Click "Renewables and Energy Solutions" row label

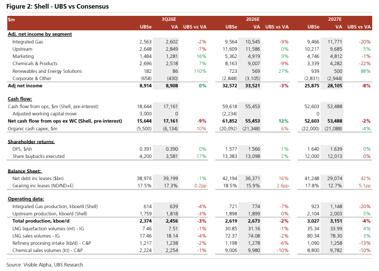coord(47,71)
